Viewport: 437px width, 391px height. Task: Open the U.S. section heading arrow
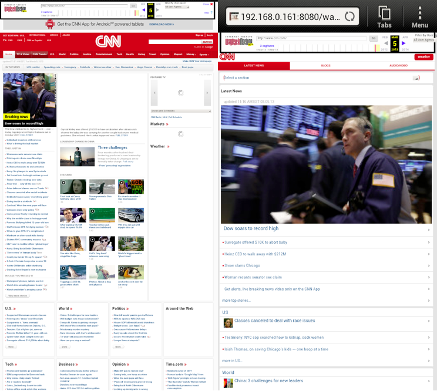point(15,309)
